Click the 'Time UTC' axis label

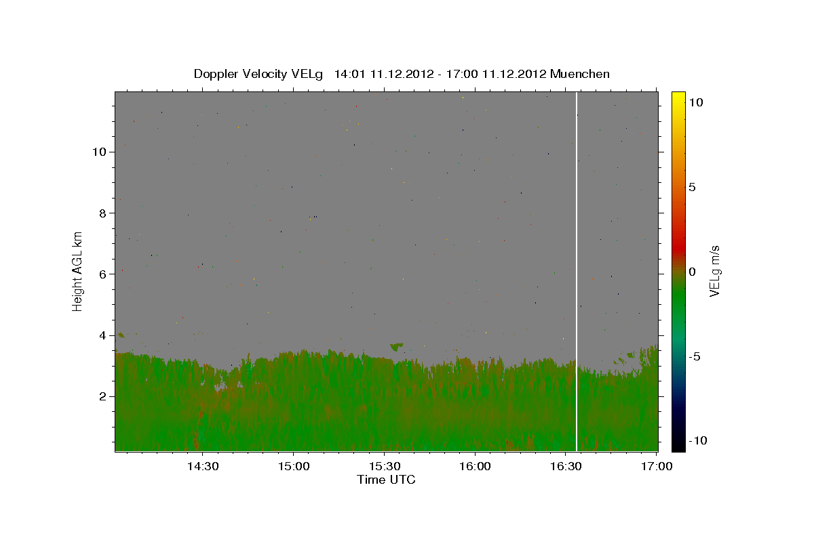(386, 480)
